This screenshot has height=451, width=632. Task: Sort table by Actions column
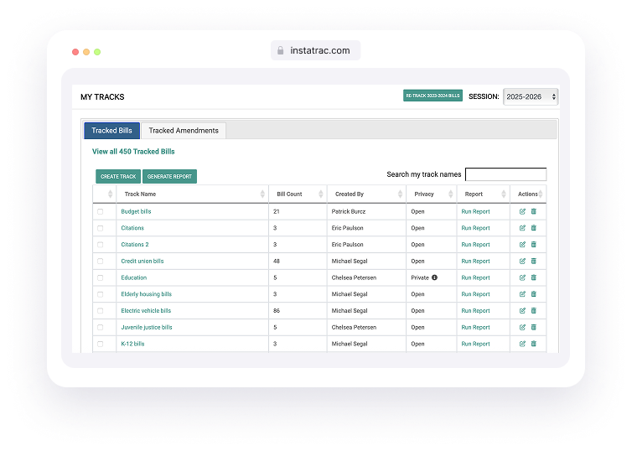pos(528,194)
